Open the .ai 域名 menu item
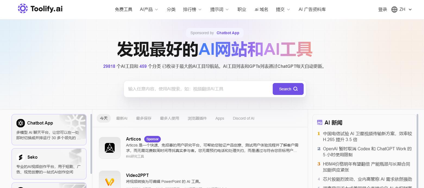This screenshot has height=188, width=424. click(x=261, y=9)
